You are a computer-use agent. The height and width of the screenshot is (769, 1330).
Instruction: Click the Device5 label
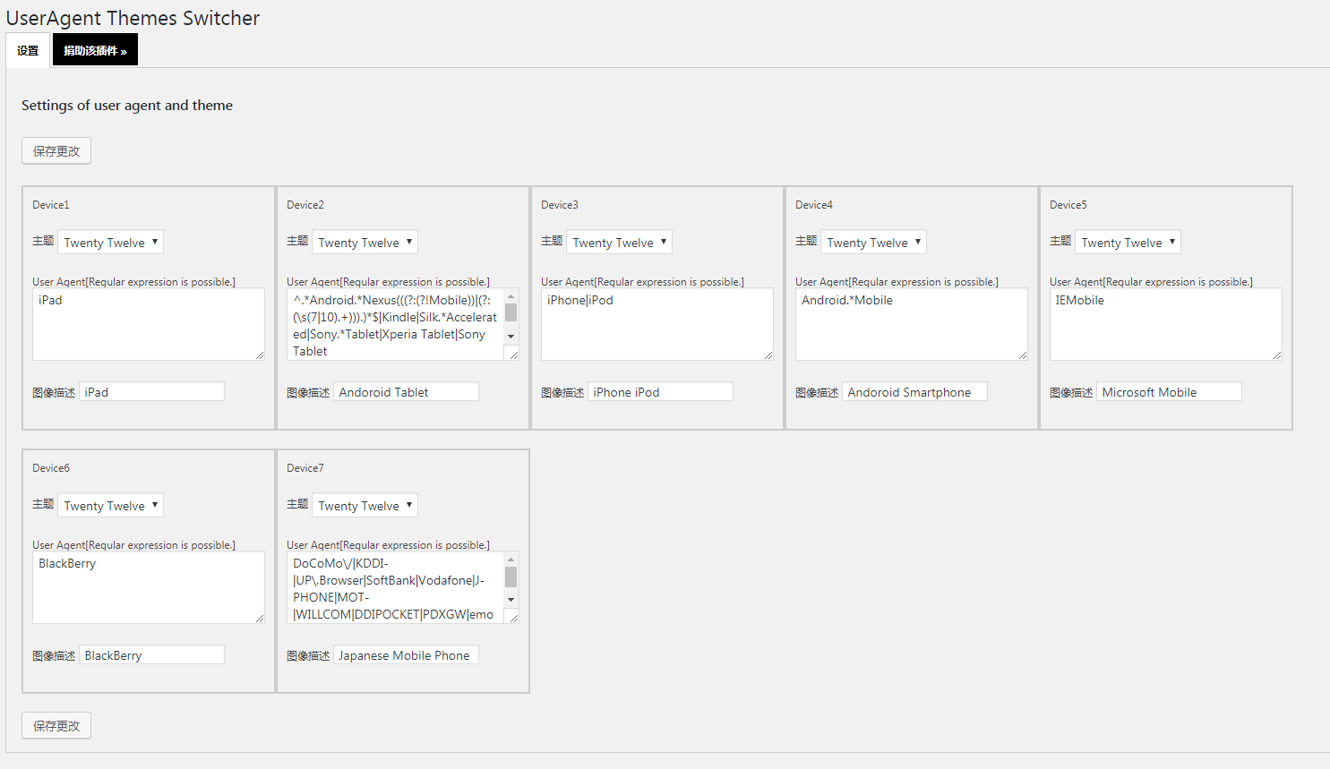(1068, 205)
